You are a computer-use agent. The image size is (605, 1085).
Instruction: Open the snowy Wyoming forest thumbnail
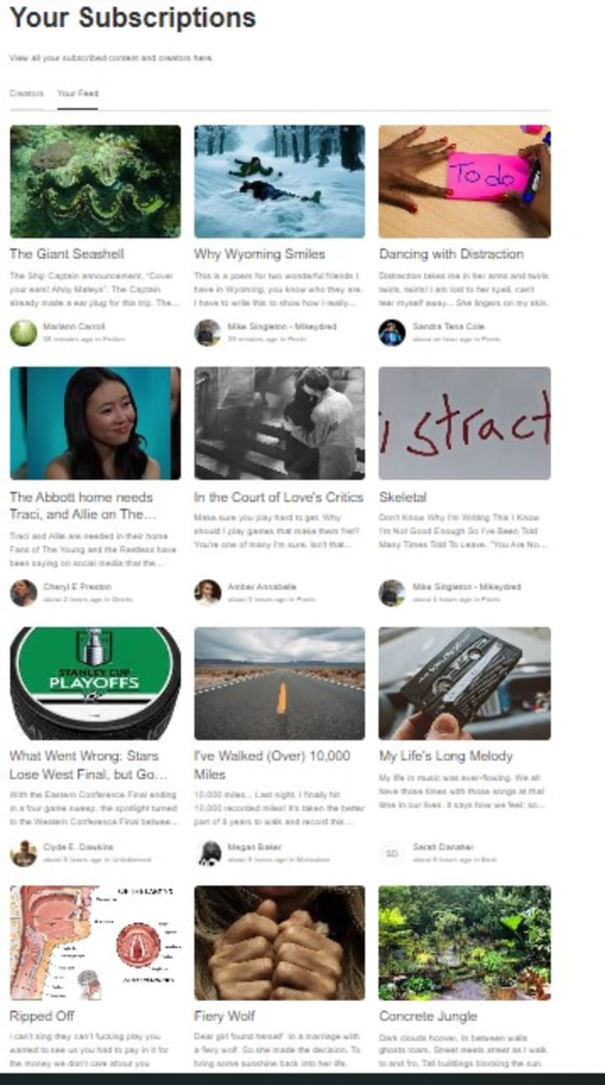click(x=280, y=182)
